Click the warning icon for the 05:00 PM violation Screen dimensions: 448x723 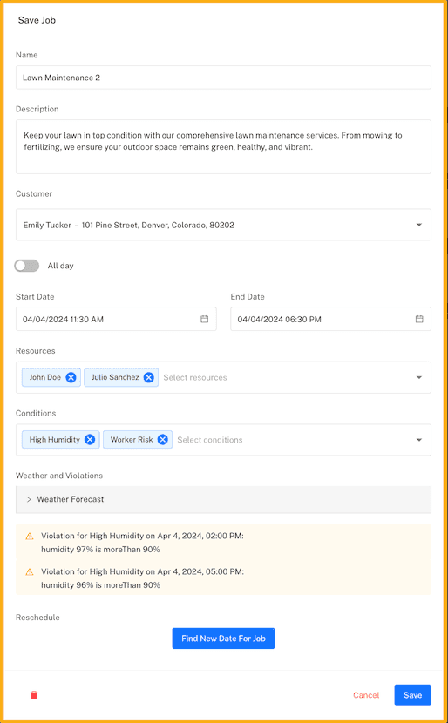30,571
